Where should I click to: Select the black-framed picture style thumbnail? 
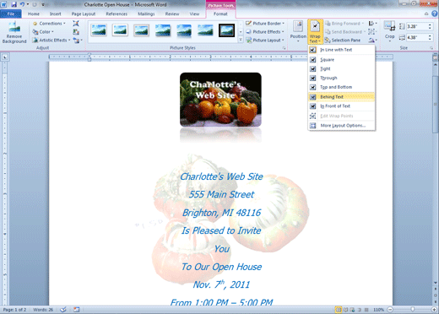click(226, 30)
